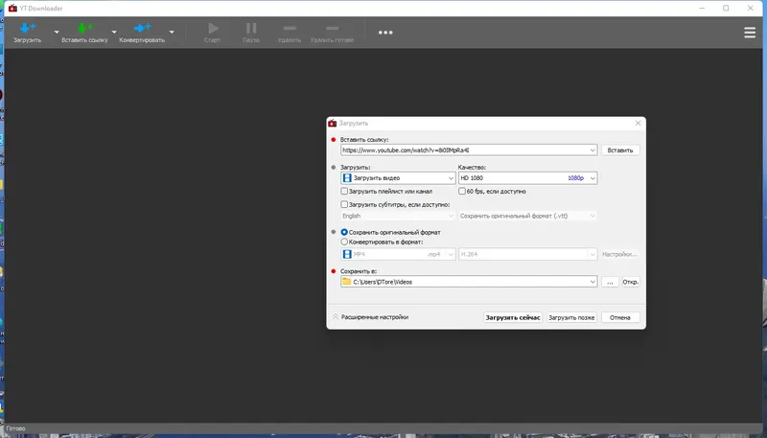The height and width of the screenshot is (438, 767).
Task: Select Сохранить оригинальный формат radio button
Action: tap(344, 232)
